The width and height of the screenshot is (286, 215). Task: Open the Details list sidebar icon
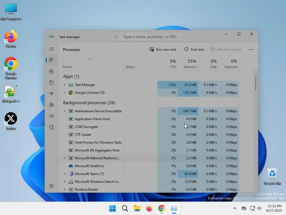pyautogui.click(x=51, y=116)
